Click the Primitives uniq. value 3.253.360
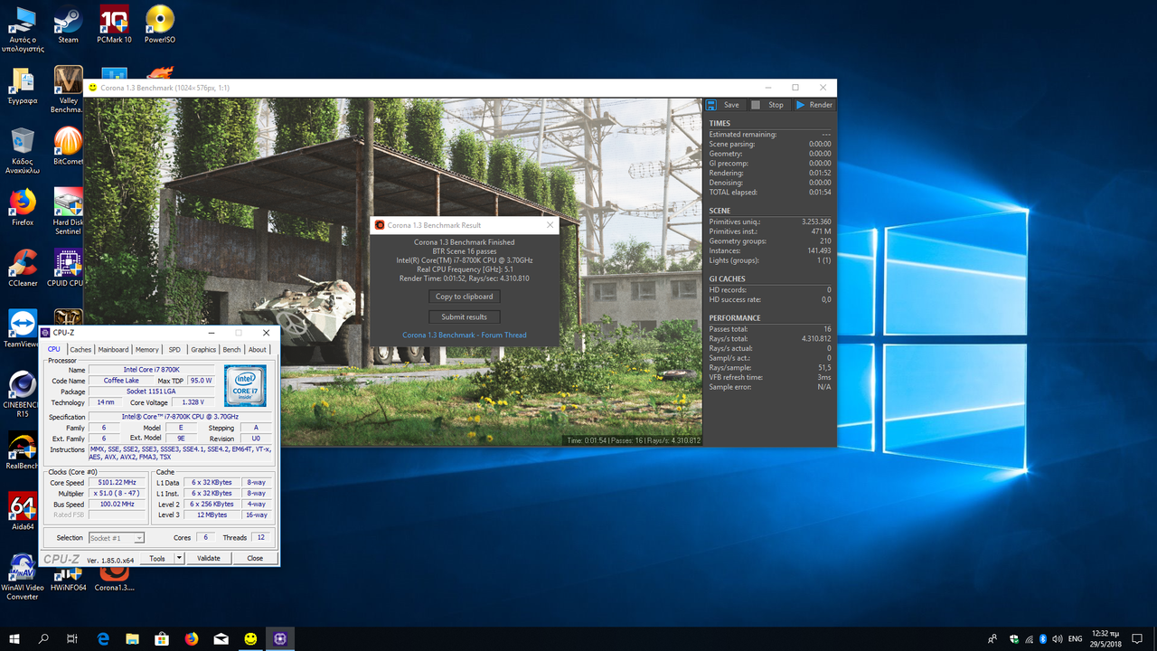This screenshot has height=651, width=1157. pyautogui.click(x=816, y=222)
